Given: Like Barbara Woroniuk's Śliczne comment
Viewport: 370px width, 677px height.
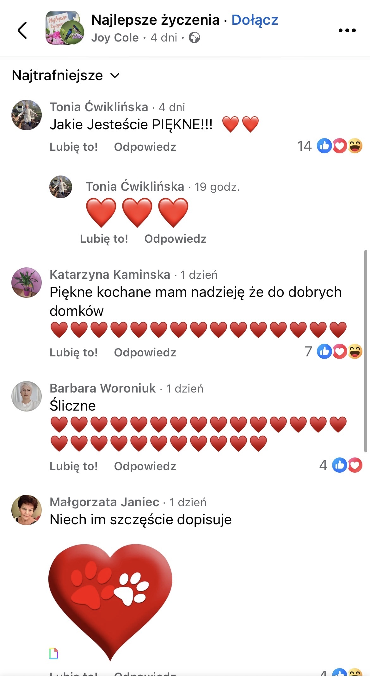Looking at the screenshot, I should tap(74, 466).
